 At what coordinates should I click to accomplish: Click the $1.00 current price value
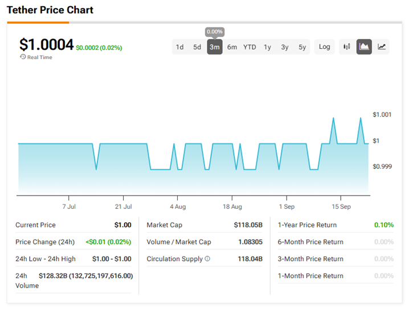(123, 225)
